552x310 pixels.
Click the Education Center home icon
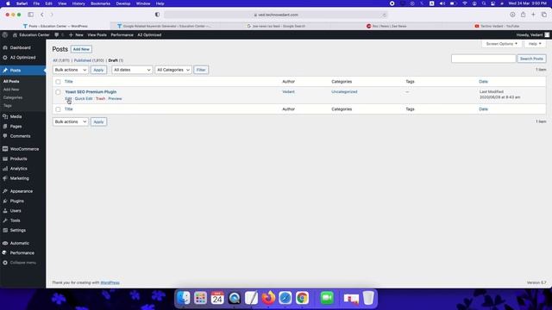pyautogui.click(x=15, y=34)
